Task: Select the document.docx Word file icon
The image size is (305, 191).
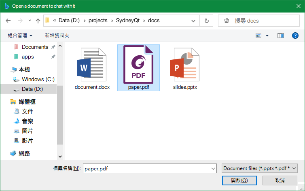Action: pos(92,65)
